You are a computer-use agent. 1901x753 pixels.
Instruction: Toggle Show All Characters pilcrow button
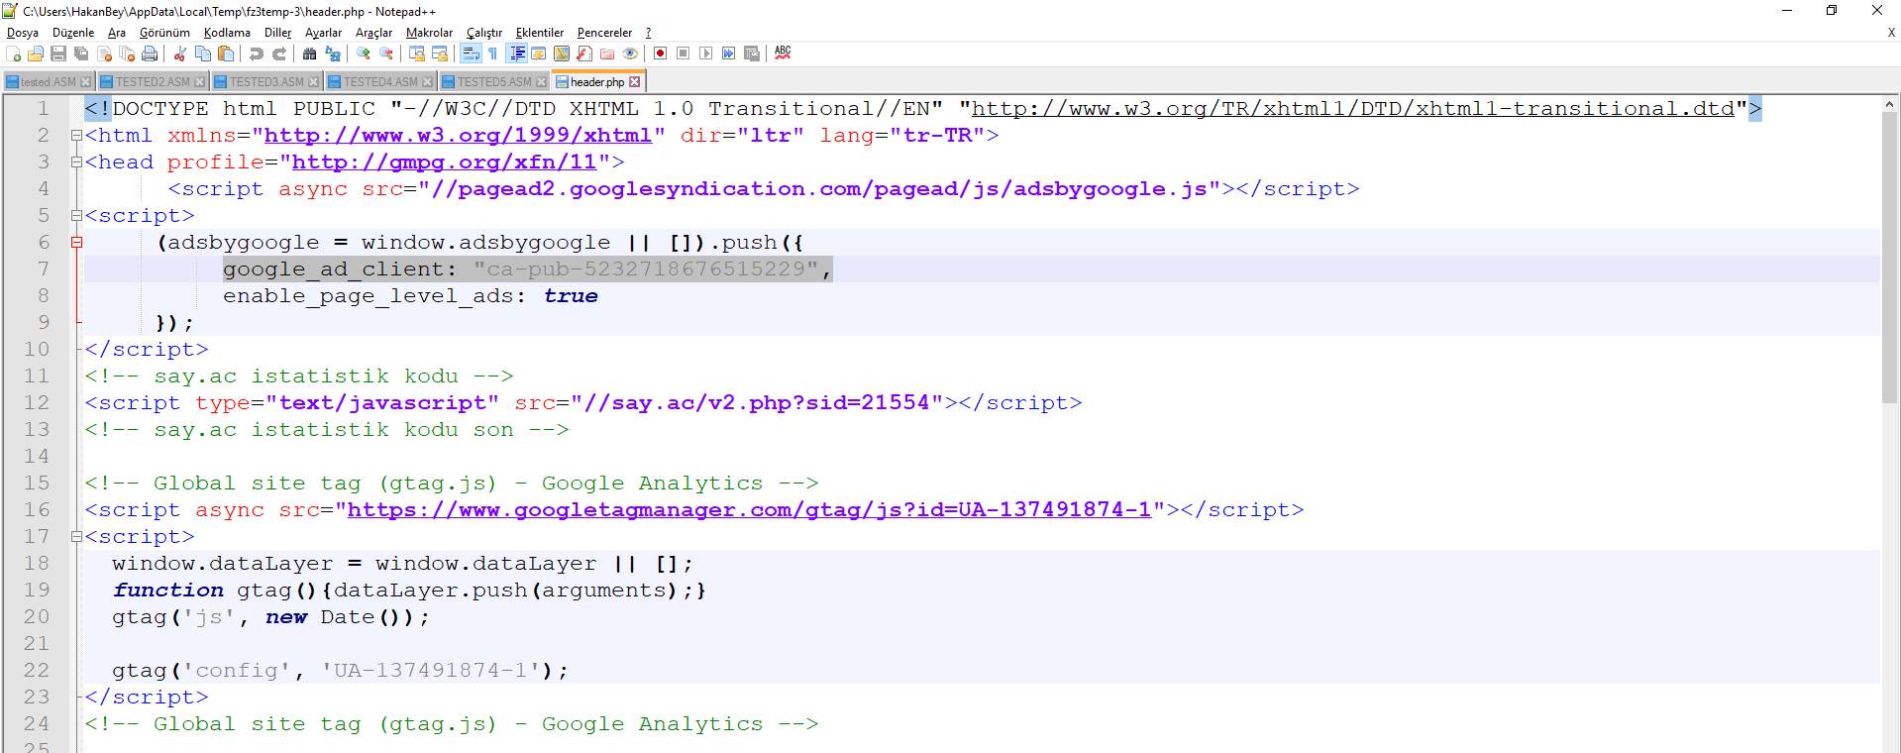coord(492,54)
